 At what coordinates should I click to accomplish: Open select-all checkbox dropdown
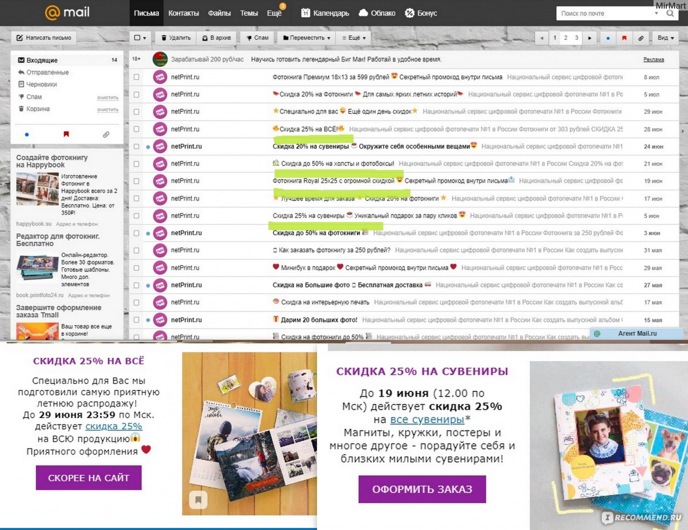140,38
